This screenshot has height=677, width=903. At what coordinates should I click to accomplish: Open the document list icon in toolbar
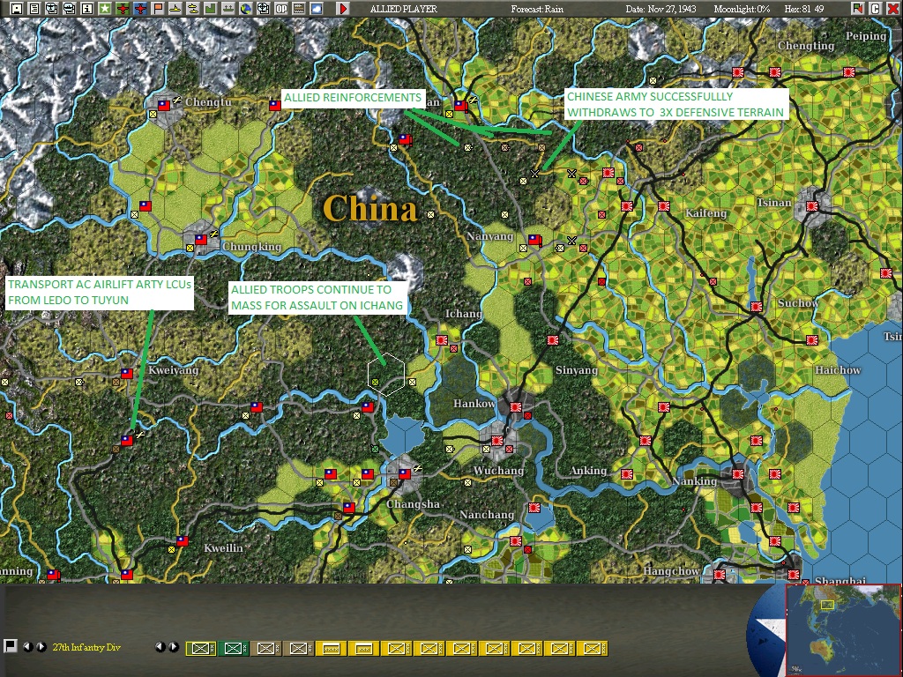click(34, 9)
